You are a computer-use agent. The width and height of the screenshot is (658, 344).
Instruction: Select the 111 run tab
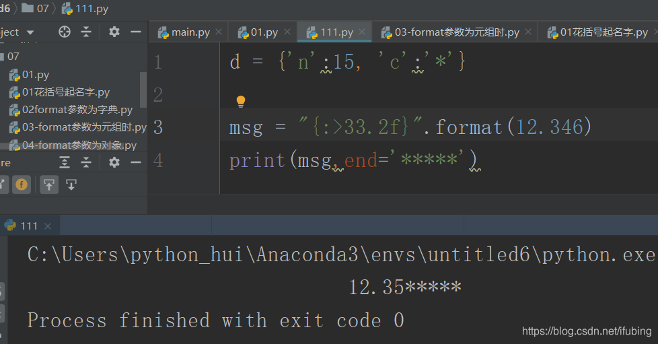(29, 226)
